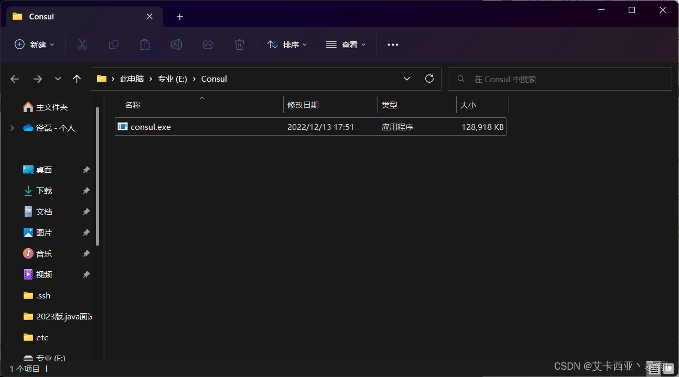The width and height of the screenshot is (679, 377).
Task: Click 此电脑 in the address bar
Action: point(132,79)
